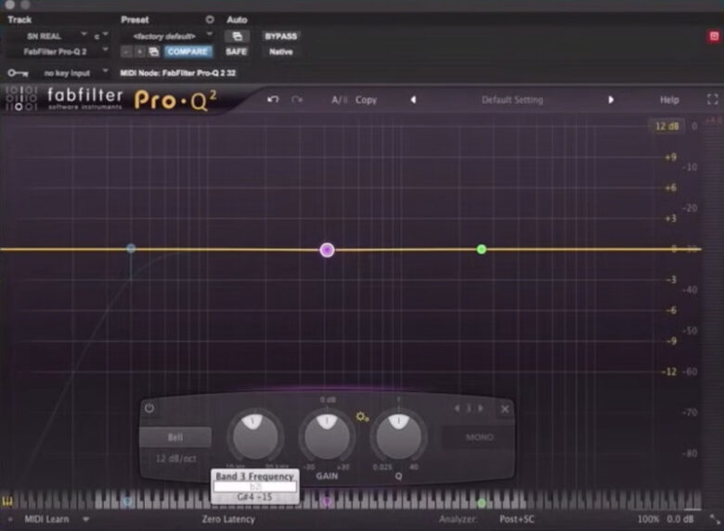Viewport: 724px width, 531px height.
Task: Toggle automation SAFE button
Action: pos(236,52)
